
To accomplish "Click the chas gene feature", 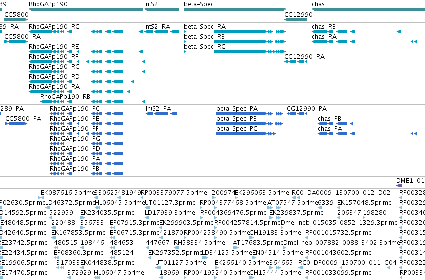I will 369,9.
